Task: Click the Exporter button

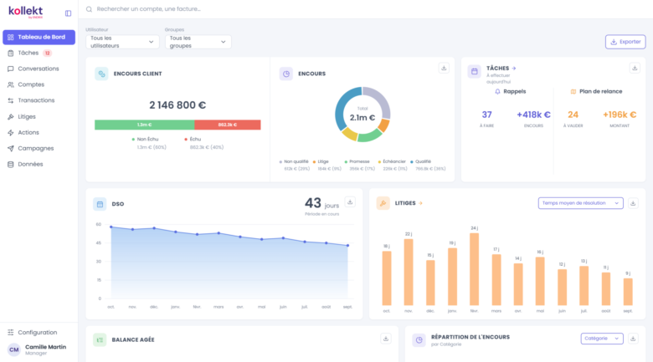Action: click(x=625, y=42)
